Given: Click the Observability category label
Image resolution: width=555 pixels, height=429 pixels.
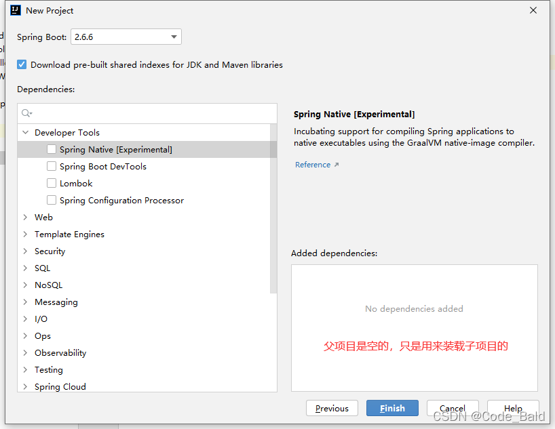Looking at the screenshot, I should click(60, 353).
